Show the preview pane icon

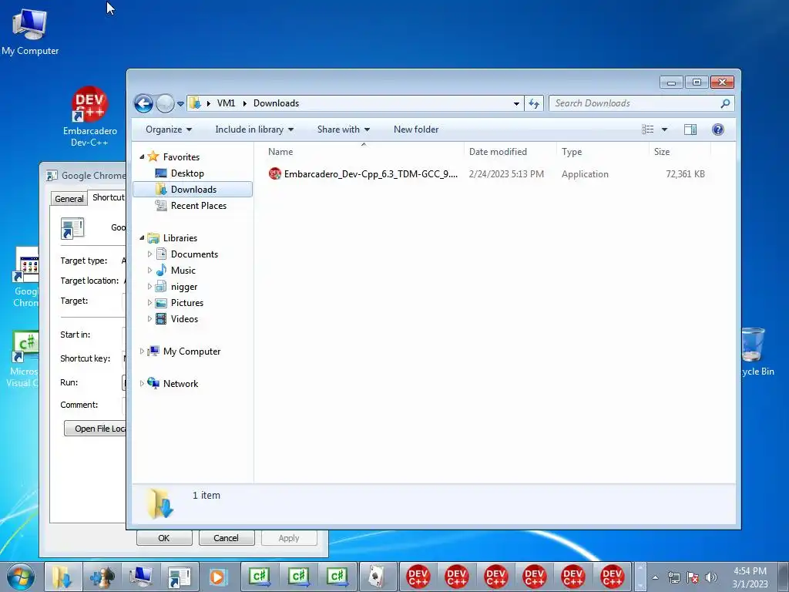[x=690, y=129]
